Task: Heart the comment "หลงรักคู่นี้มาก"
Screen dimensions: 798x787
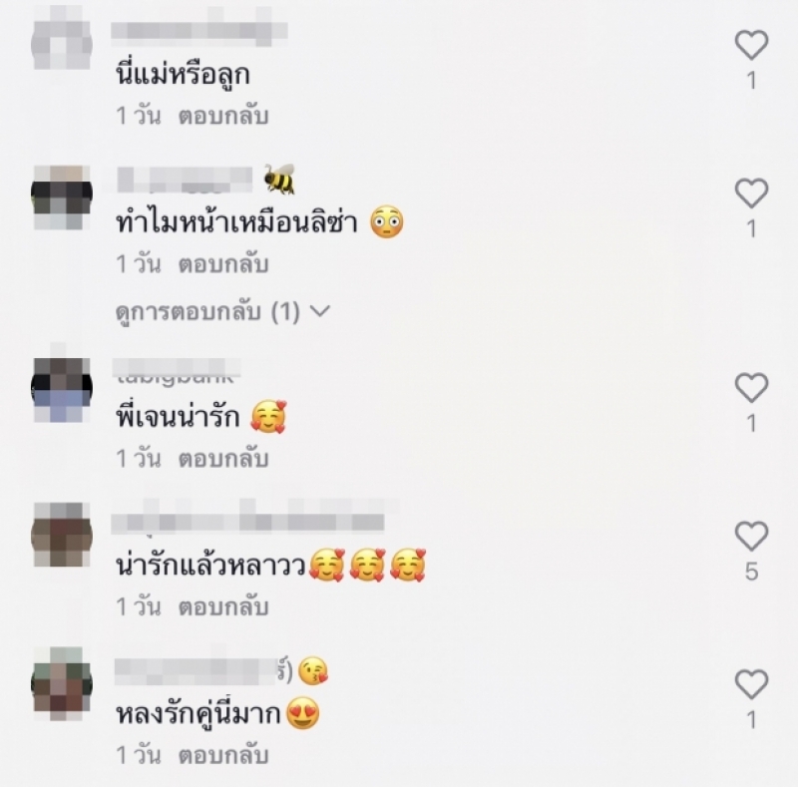Action: 751,683
